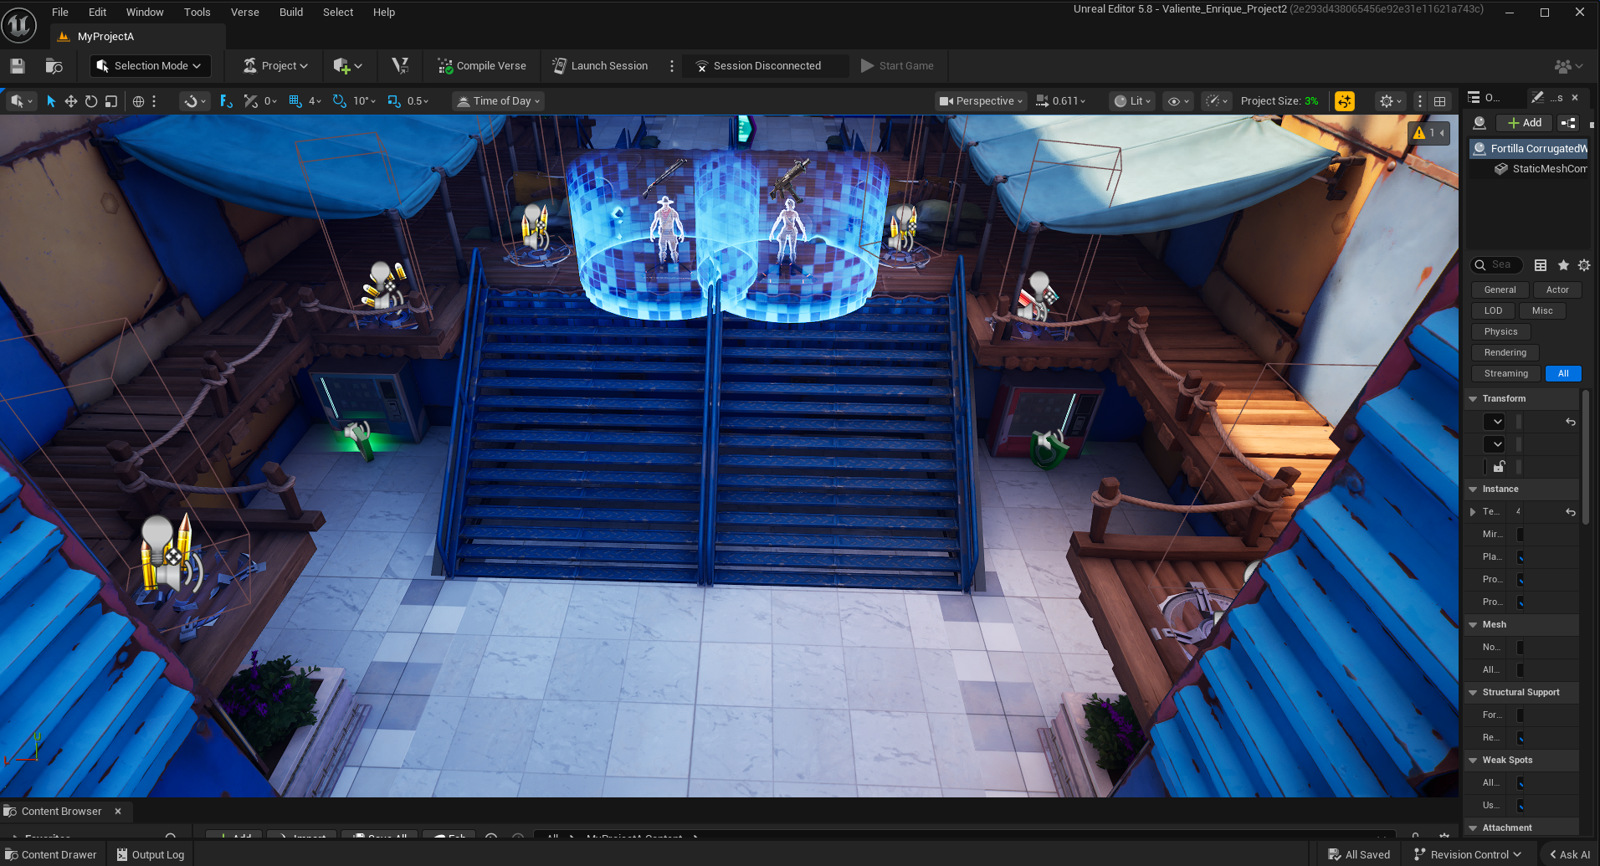The image size is (1600, 866).
Task: Open the content browse icon beside Save
Action: [54, 66]
